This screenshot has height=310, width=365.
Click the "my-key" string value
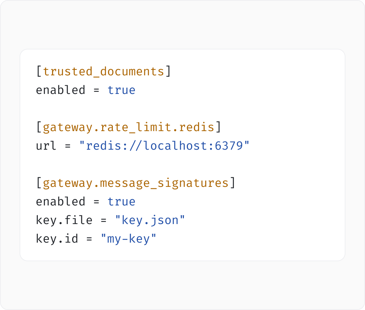[x=128, y=239]
